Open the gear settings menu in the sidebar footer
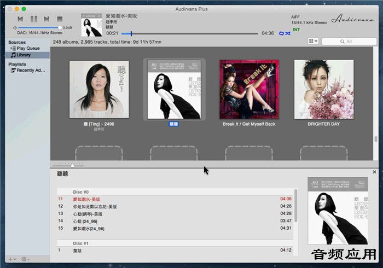383x268 pixels. click(x=25, y=259)
